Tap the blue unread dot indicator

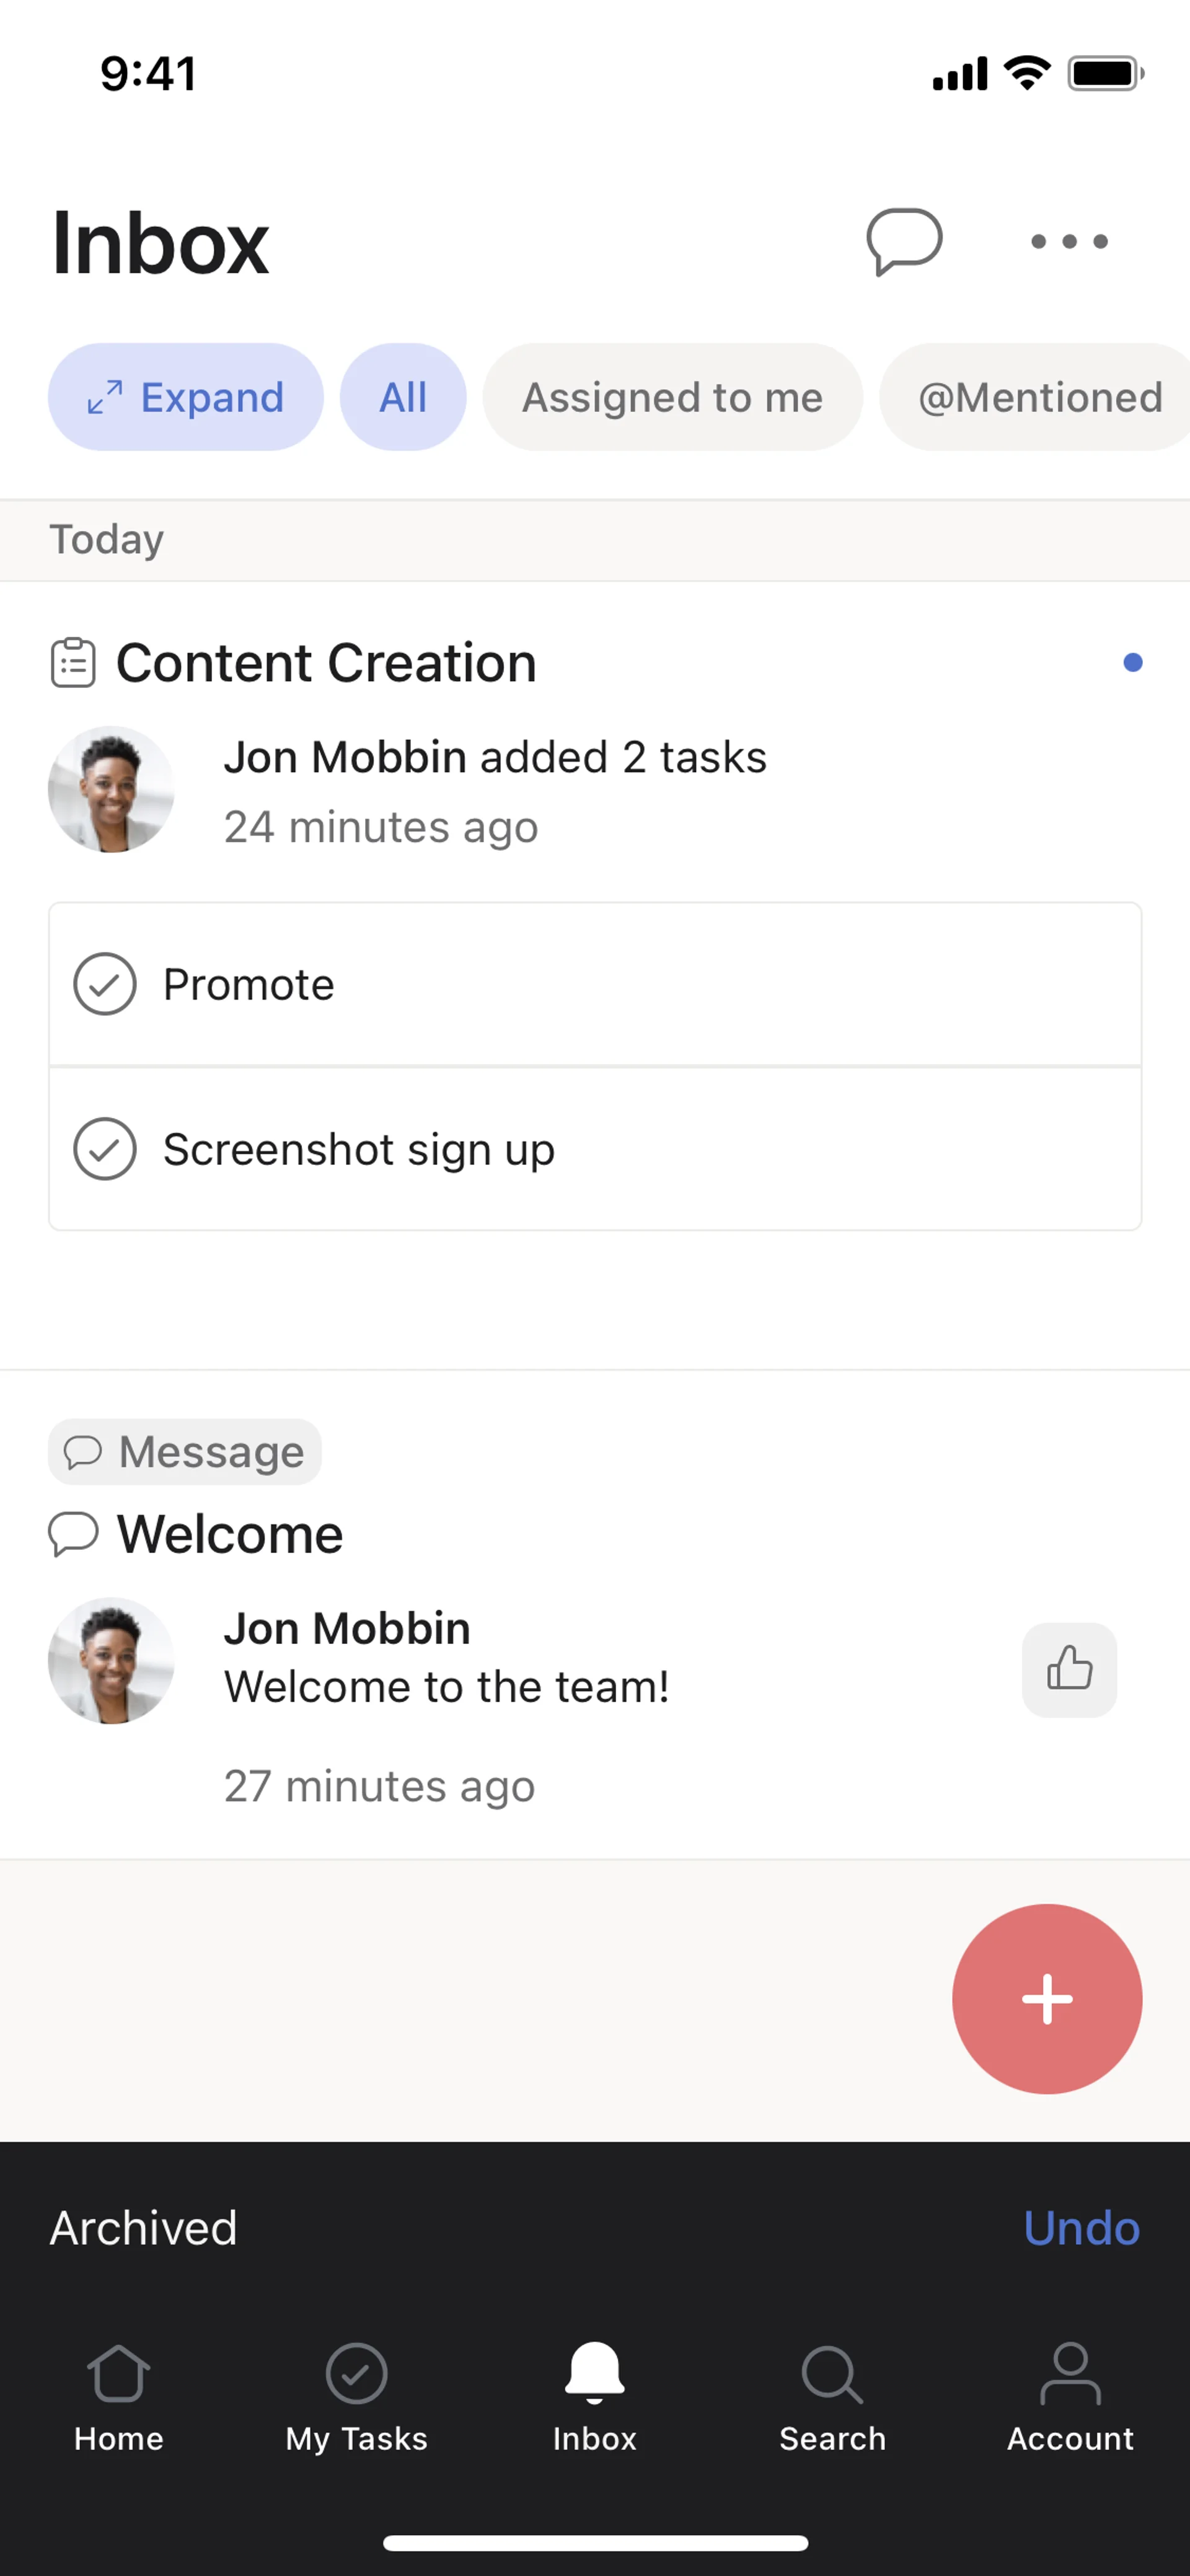pos(1132,663)
